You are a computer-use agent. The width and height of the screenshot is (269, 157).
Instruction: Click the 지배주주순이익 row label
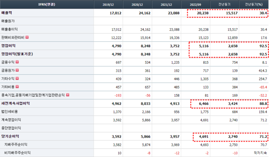tap(16, 145)
